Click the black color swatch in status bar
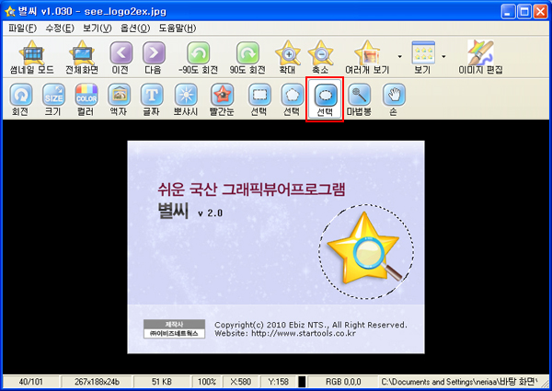This screenshot has height=391, width=552. coord(302,382)
